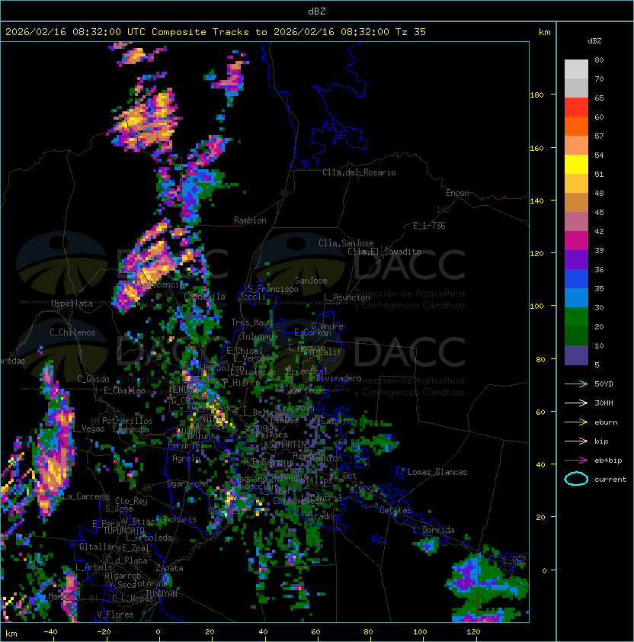The width and height of the screenshot is (634, 642).
Task: Click the 'eb+bip' legend label
Action: (608, 461)
